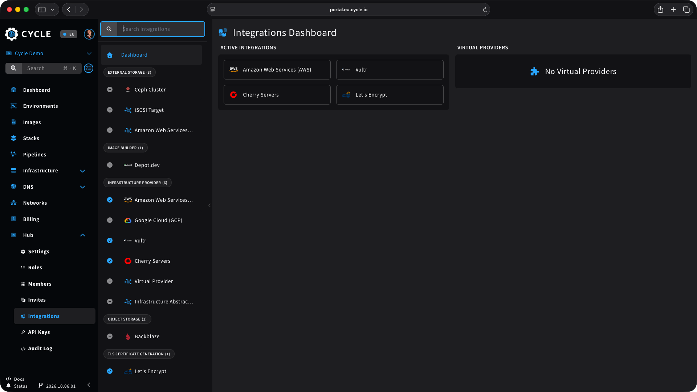Go to Environments
Image resolution: width=697 pixels, height=392 pixels.
point(40,106)
